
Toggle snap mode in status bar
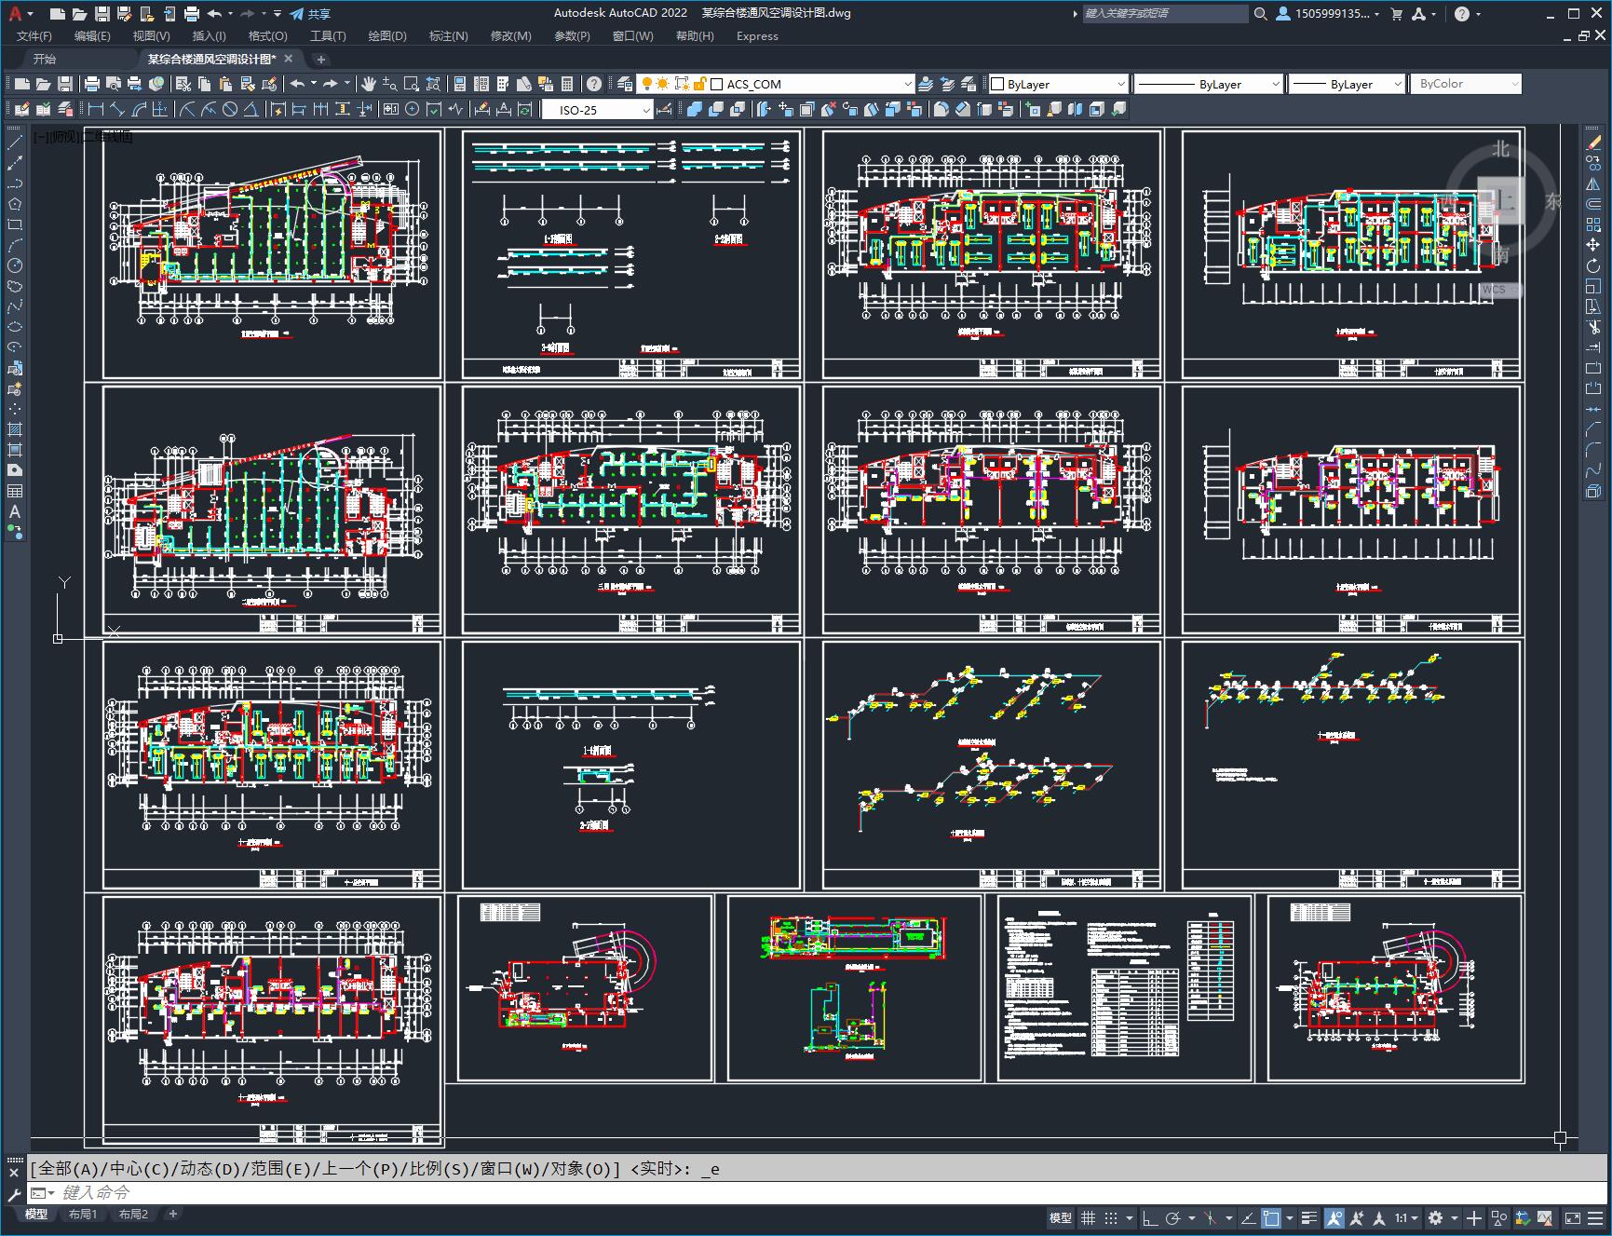pos(1111,1217)
